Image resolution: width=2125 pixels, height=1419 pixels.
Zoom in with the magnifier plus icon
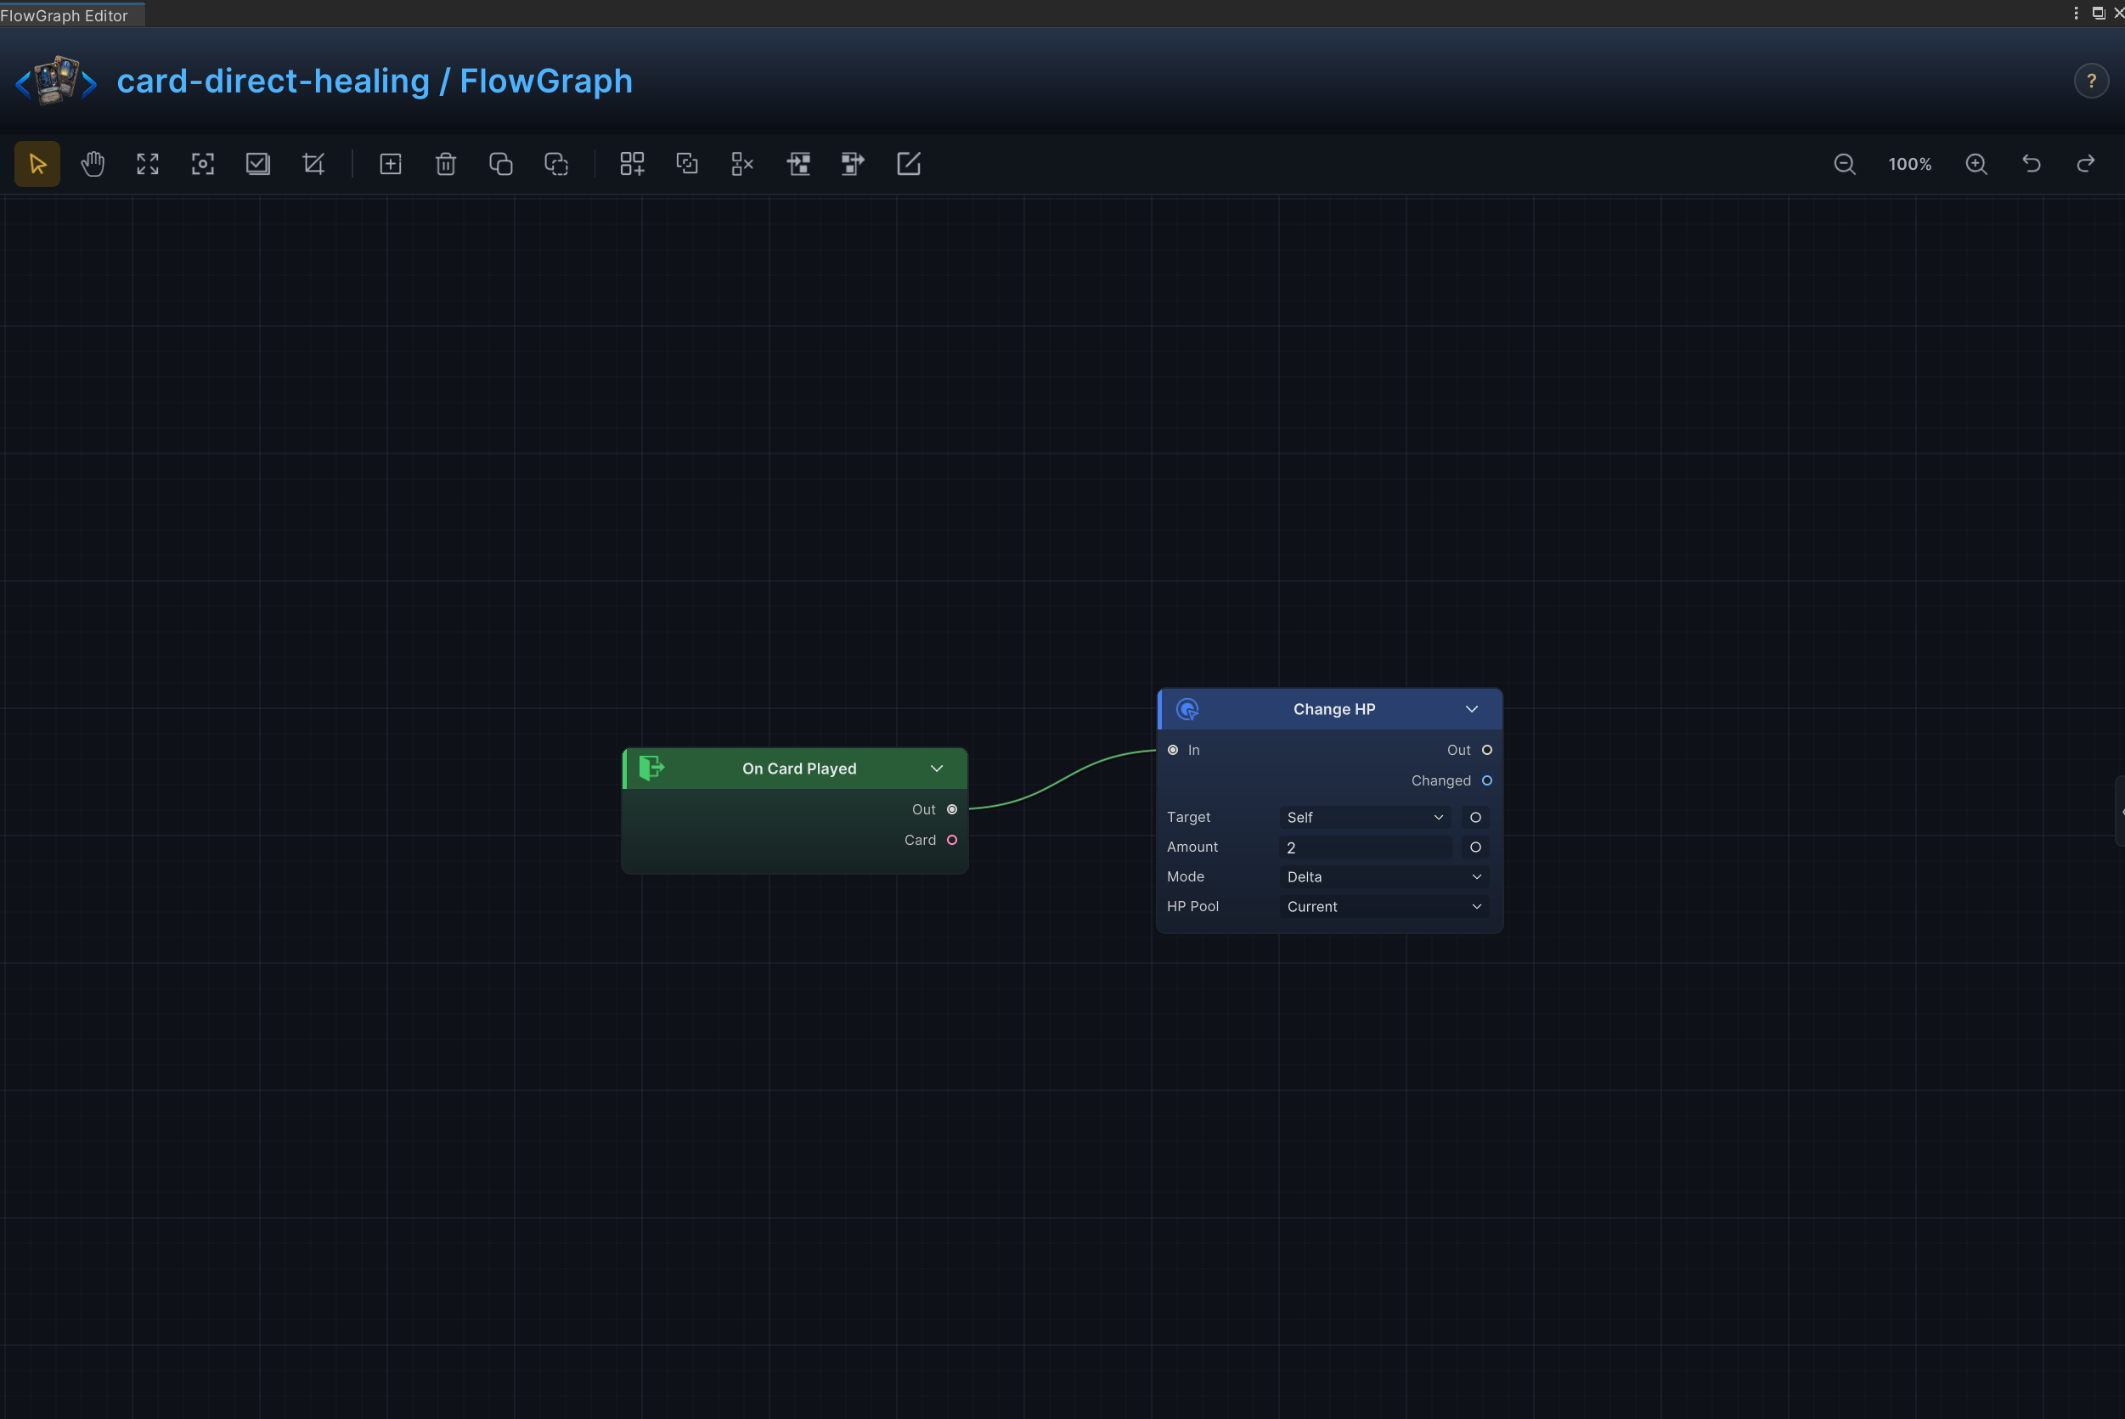[1976, 164]
